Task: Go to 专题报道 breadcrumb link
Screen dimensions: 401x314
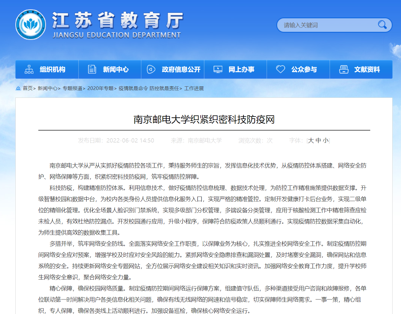Action: click(x=72, y=88)
